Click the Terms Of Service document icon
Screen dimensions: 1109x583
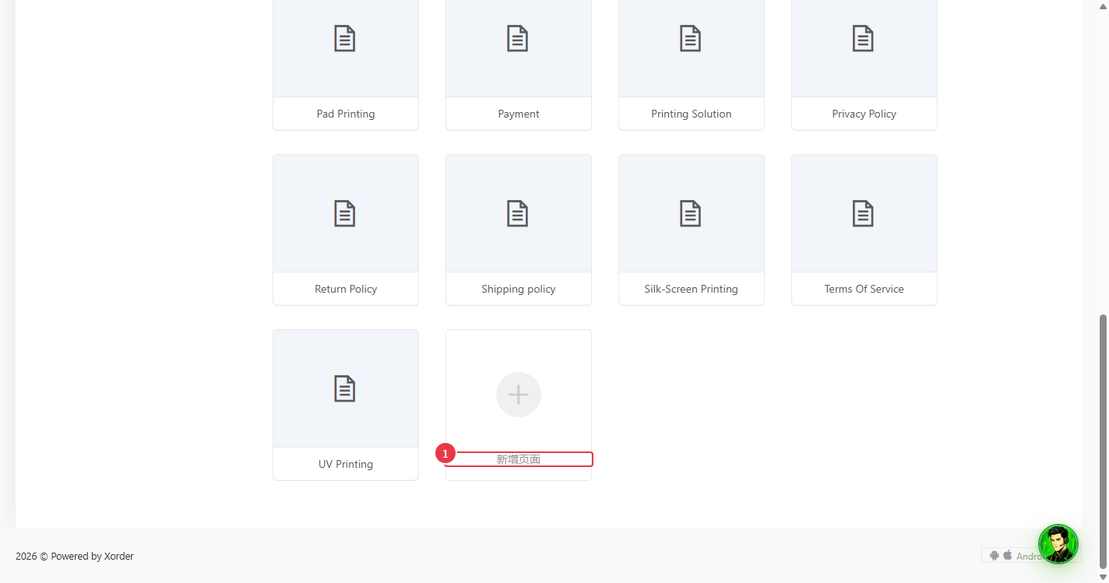[x=863, y=213]
